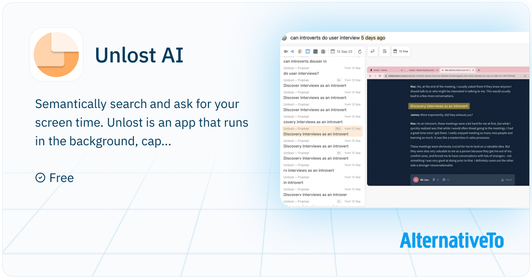This screenshot has width=532, height=279.
Task: Switch to 'Unlost - Recall anything' browser tab
Action: click(421, 70)
